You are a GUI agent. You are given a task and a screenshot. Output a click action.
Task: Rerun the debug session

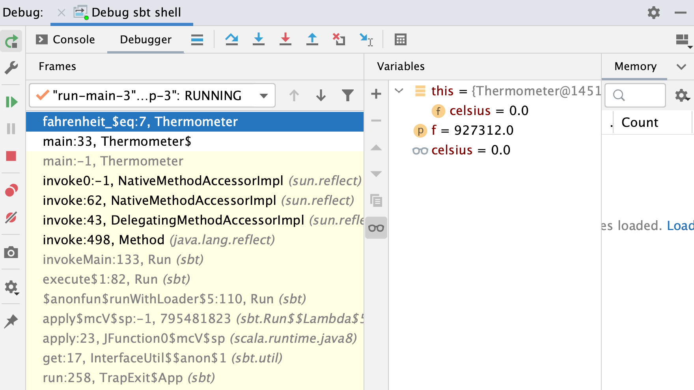[x=12, y=41]
